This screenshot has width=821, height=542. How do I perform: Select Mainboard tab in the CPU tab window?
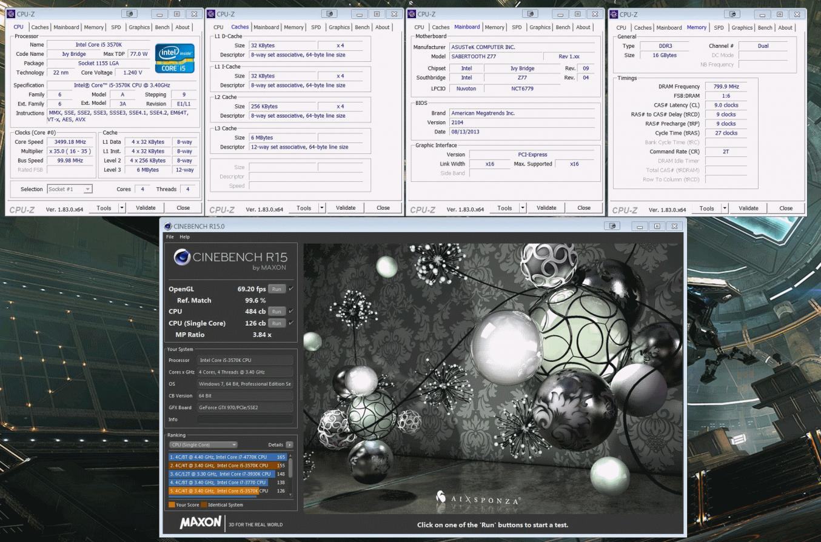click(66, 27)
